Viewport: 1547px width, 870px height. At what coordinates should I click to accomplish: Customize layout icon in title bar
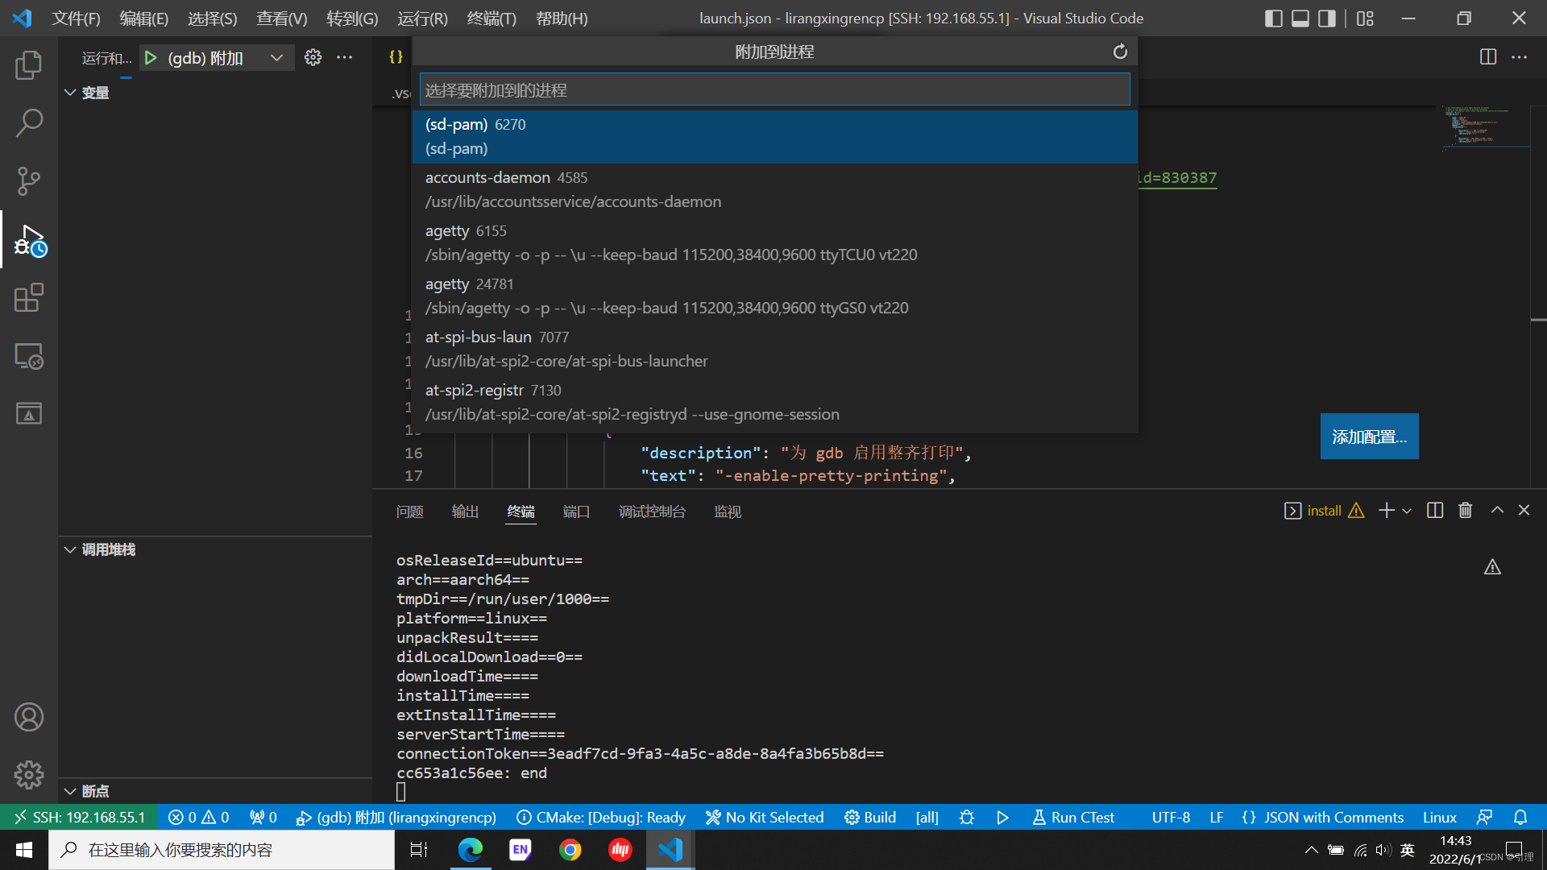[1365, 18]
